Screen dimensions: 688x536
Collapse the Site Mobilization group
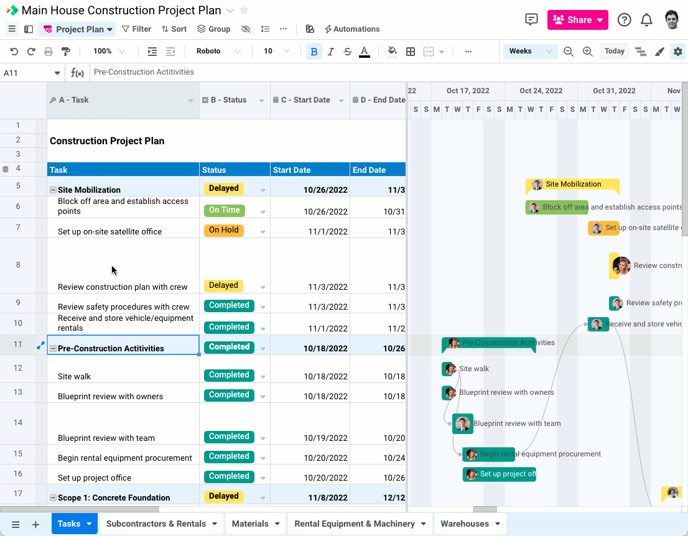click(53, 190)
